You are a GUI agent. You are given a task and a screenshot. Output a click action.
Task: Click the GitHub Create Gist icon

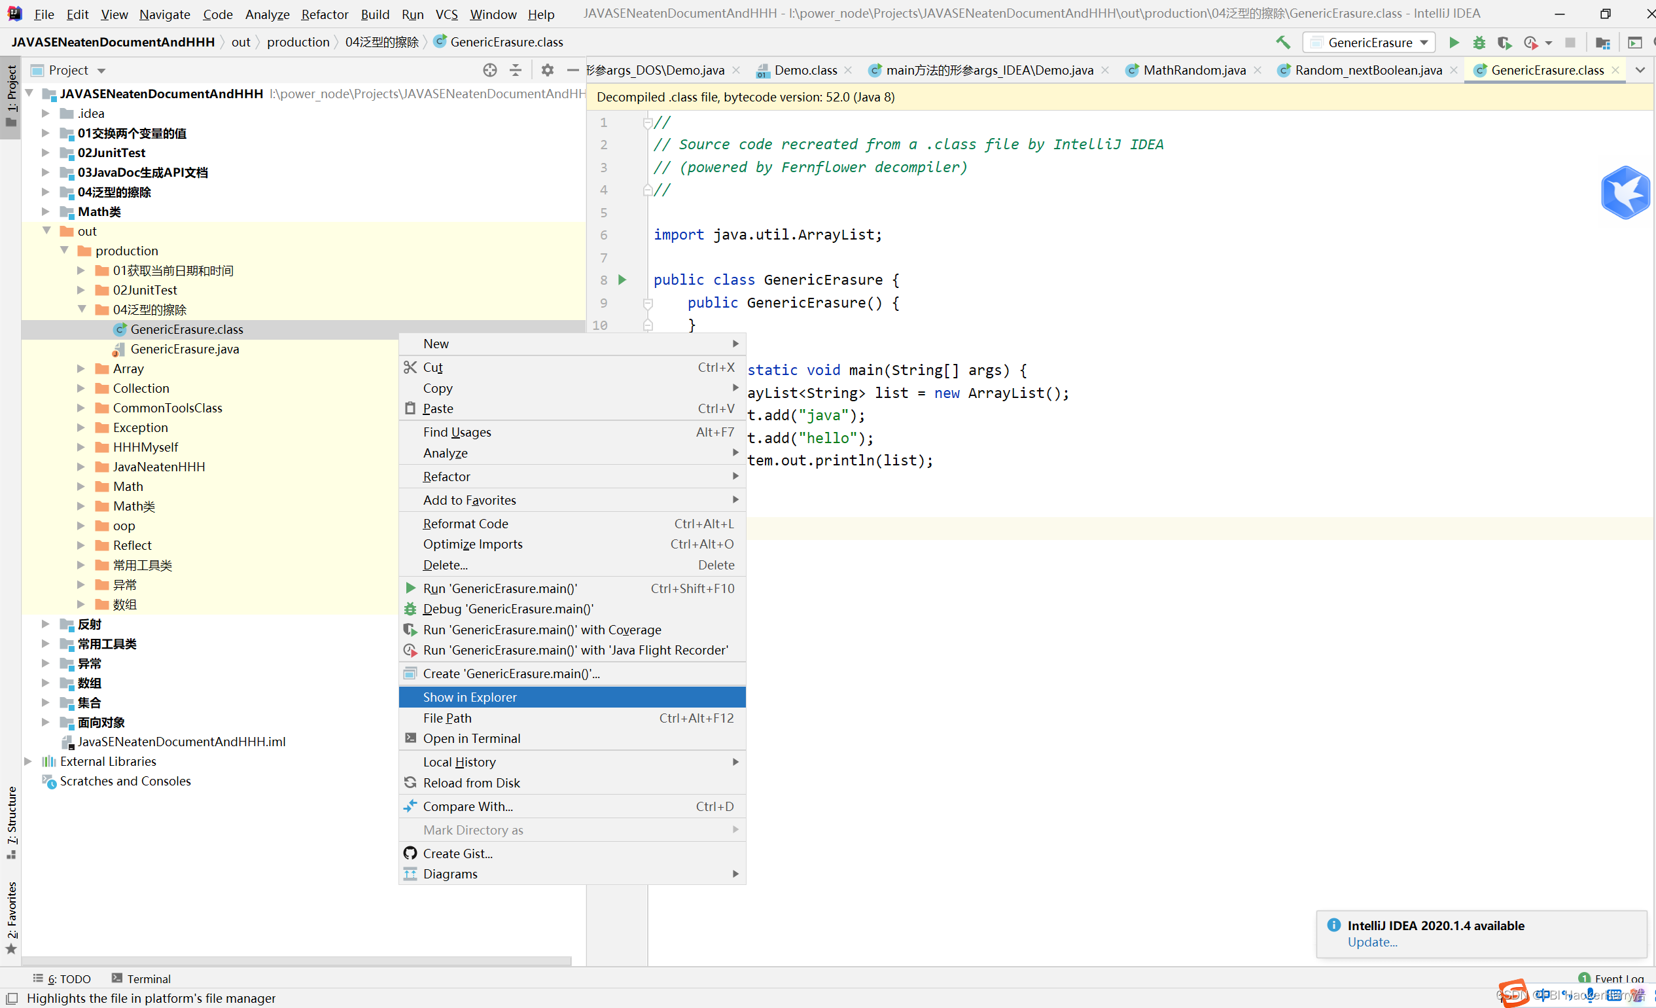pyautogui.click(x=411, y=853)
